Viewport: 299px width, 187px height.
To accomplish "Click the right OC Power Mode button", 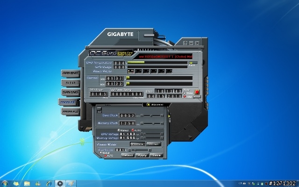I will pos(154,144).
